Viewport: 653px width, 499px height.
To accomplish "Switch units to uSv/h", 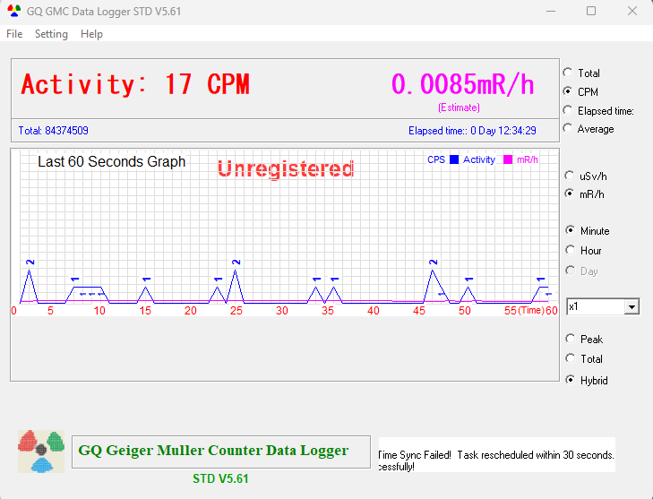I will click(570, 176).
